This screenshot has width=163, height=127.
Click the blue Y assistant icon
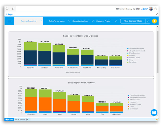154,112
